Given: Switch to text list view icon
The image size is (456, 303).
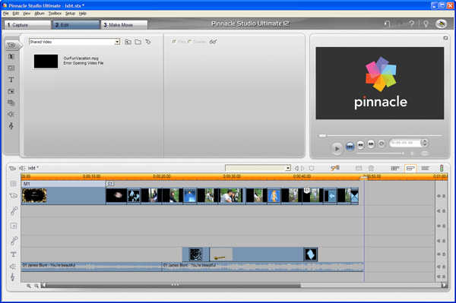Looking at the screenshot, I should pyautogui.click(x=425, y=168).
